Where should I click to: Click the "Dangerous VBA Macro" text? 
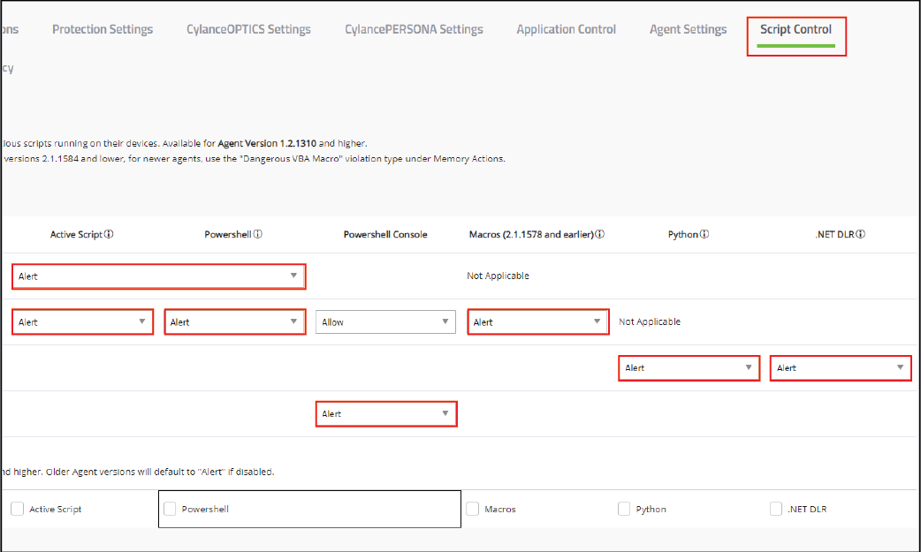(x=291, y=159)
